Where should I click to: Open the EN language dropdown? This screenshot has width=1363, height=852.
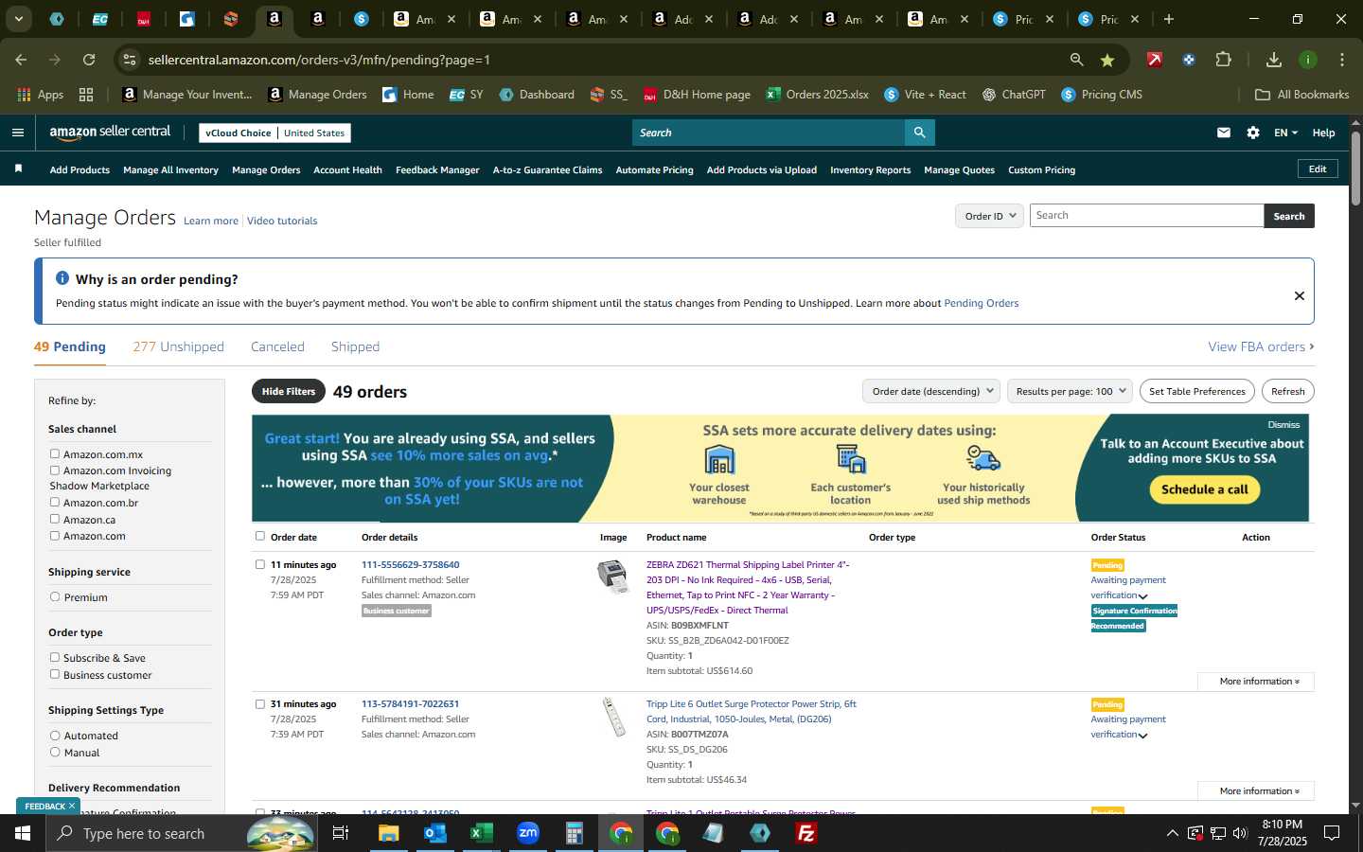1285,133
